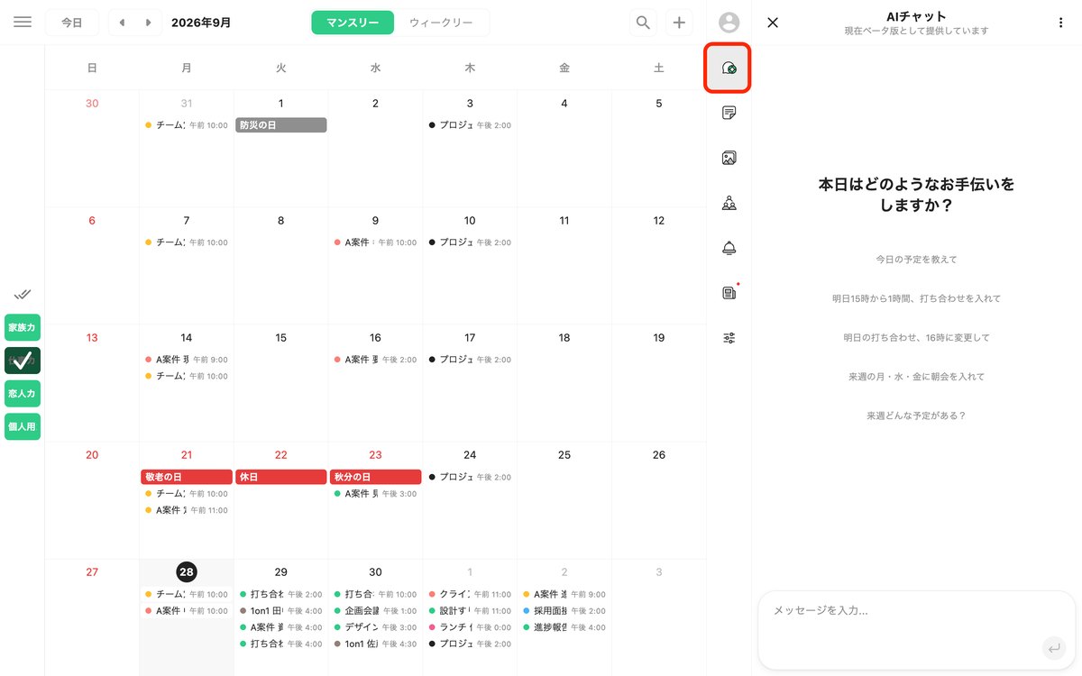Choose suggestion 明日の打ち合わせ、16時に変更して
1082x676 pixels.
916,337
